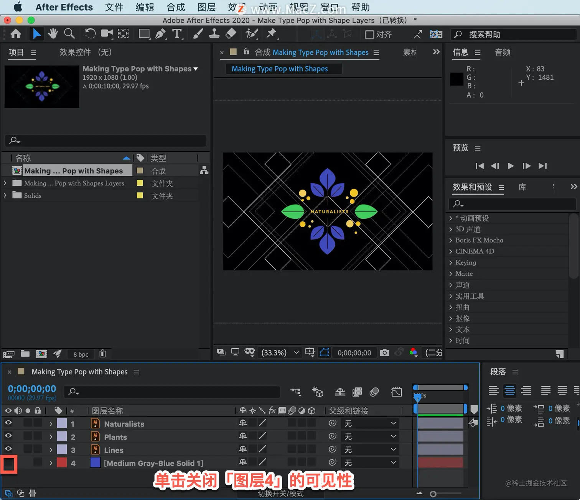
Task: Select the Selection arrow tool
Action: (x=36, y=34)
